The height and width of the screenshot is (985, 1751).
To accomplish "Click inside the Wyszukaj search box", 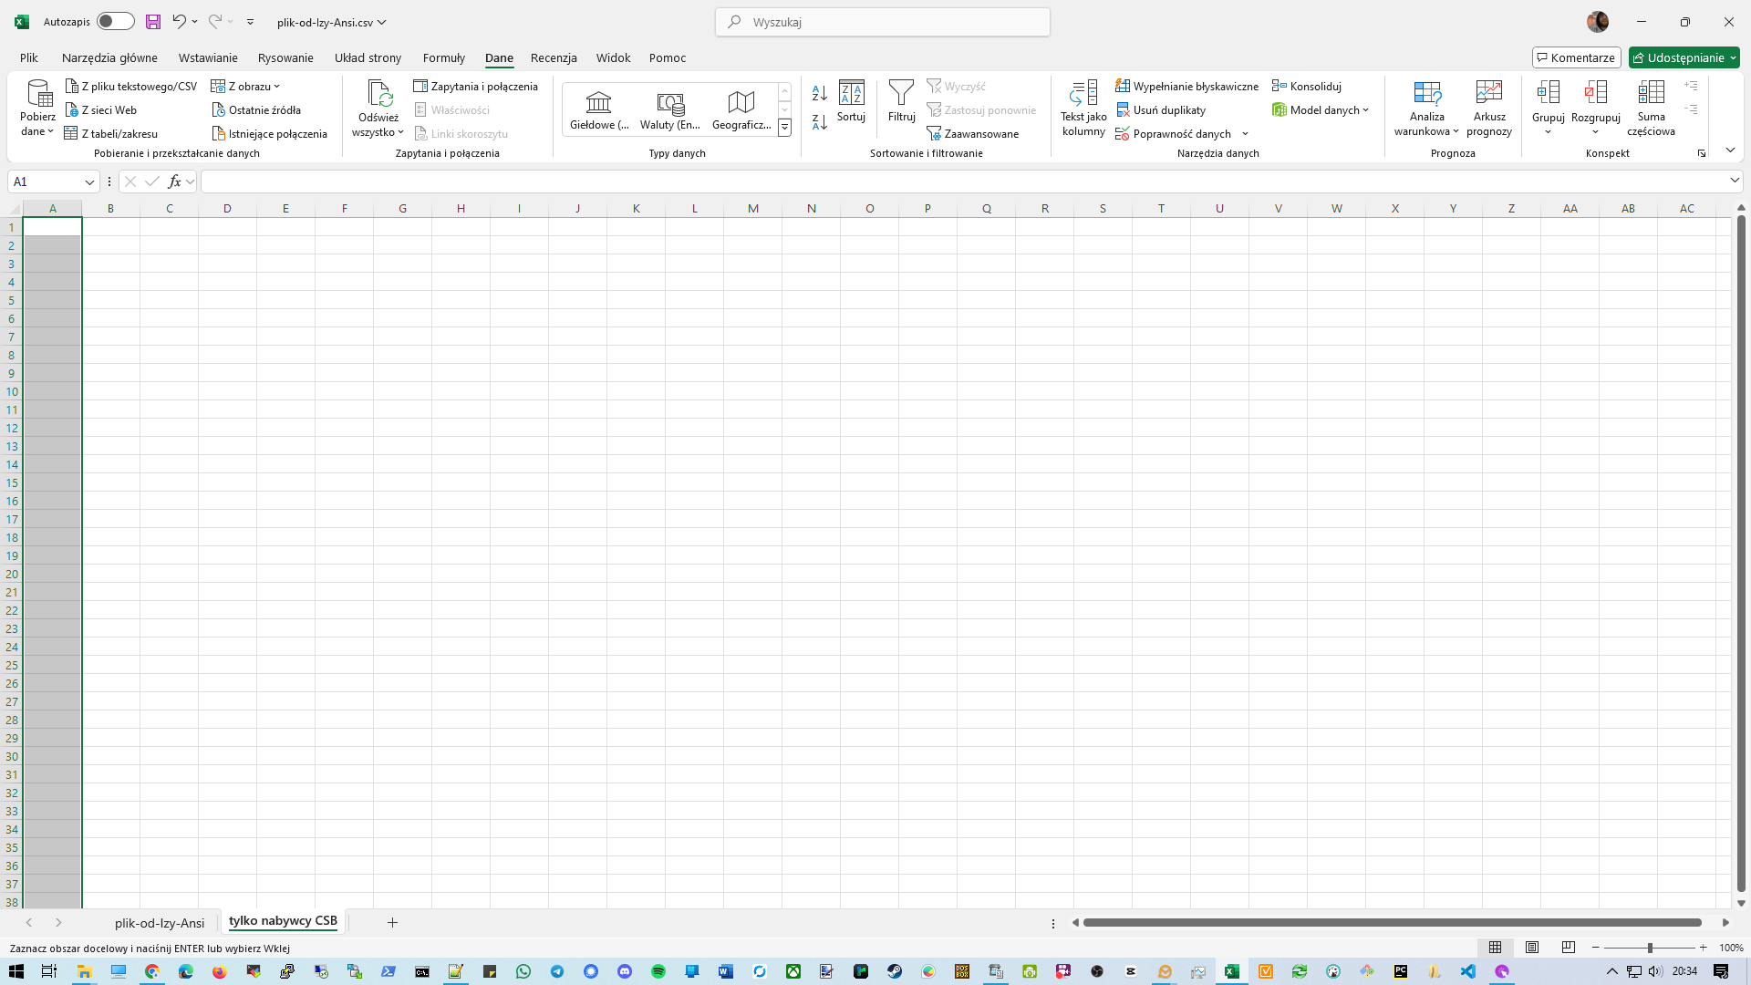I will [881, 21].
